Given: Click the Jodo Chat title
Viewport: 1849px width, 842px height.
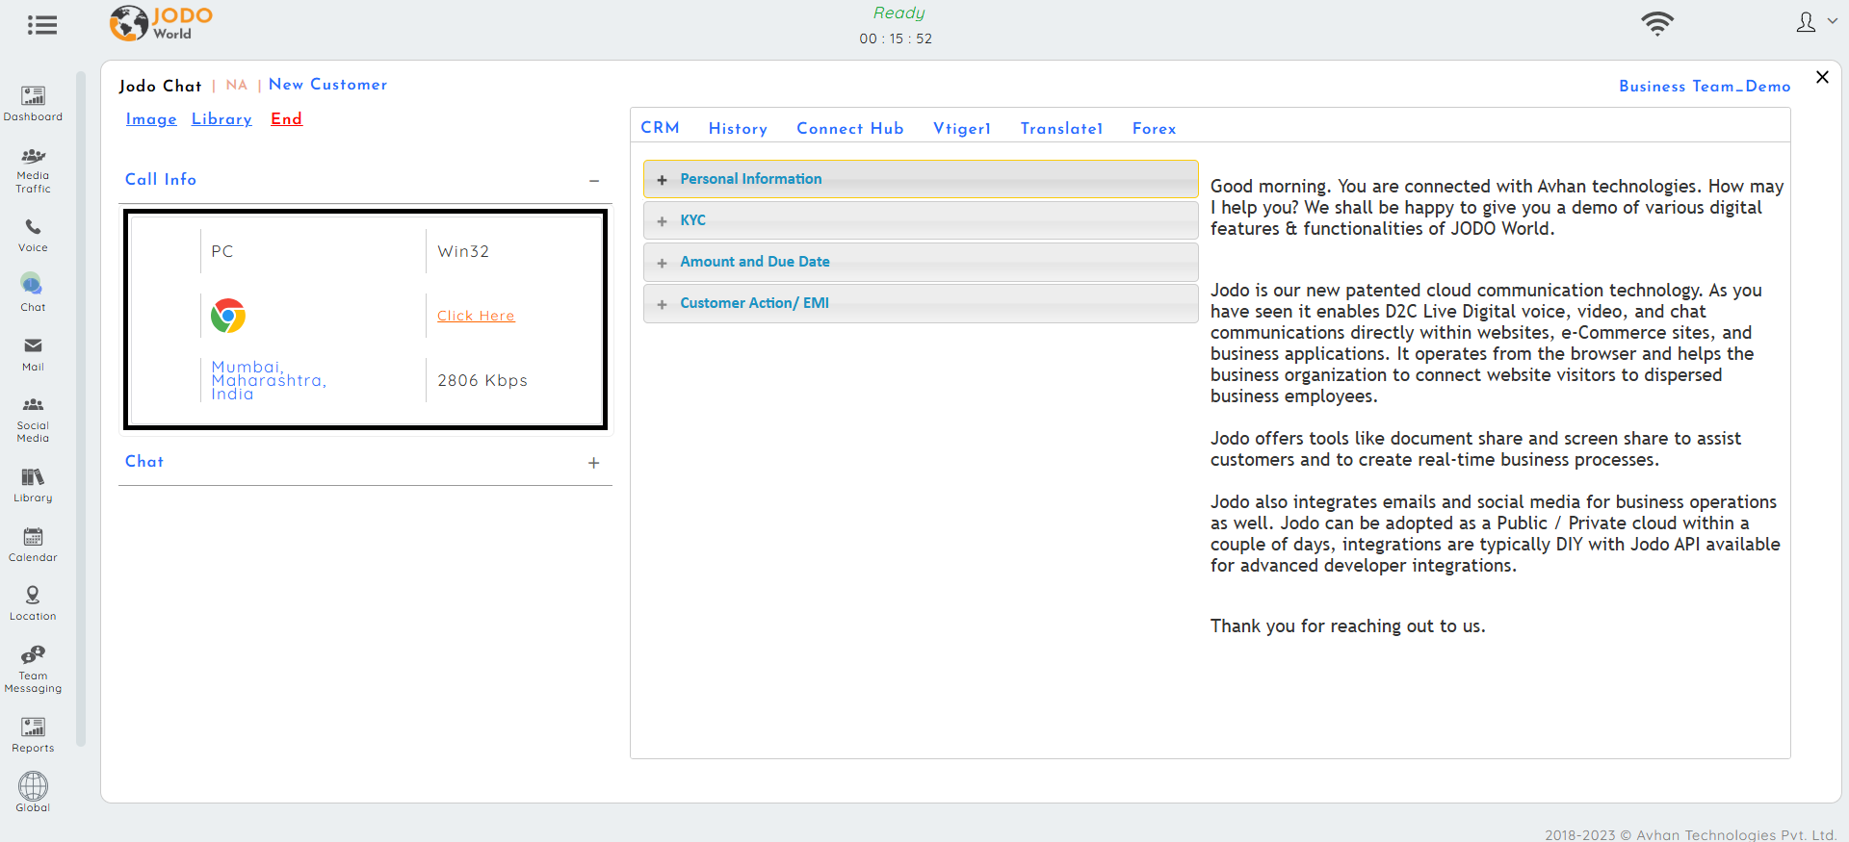Looking at the screenshot, I should (161, 86).
